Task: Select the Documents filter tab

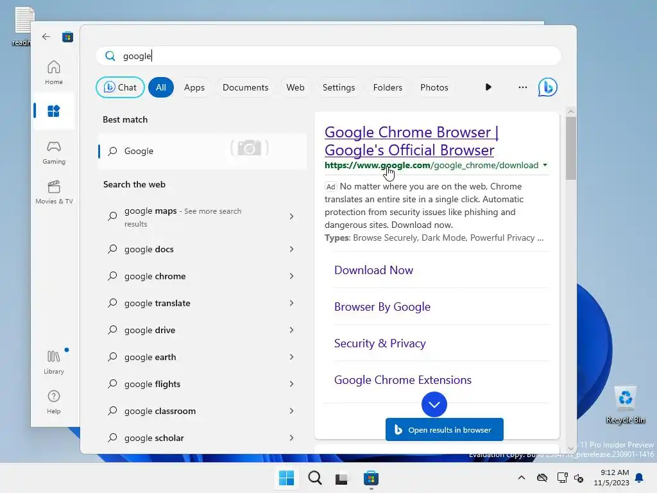Action: (245, 87)
